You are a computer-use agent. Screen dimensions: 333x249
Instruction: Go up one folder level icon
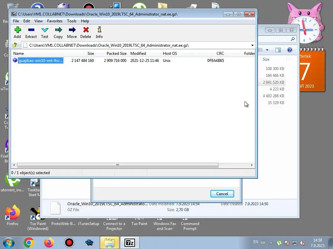(x=15, y=45)
